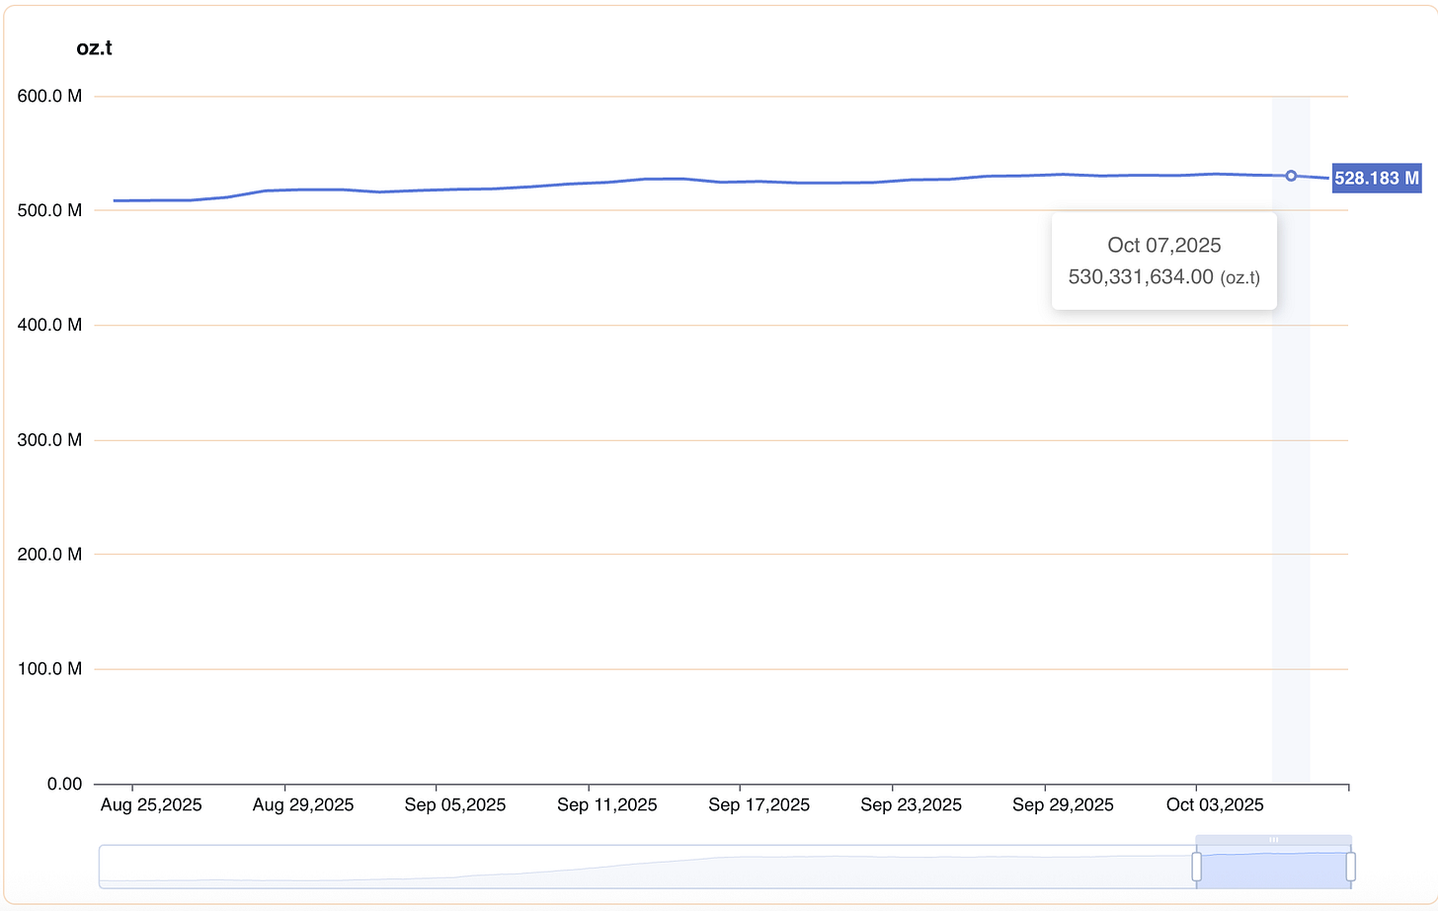
Task: Click the 300.0 M y-axis label
Action: (49, 440)
